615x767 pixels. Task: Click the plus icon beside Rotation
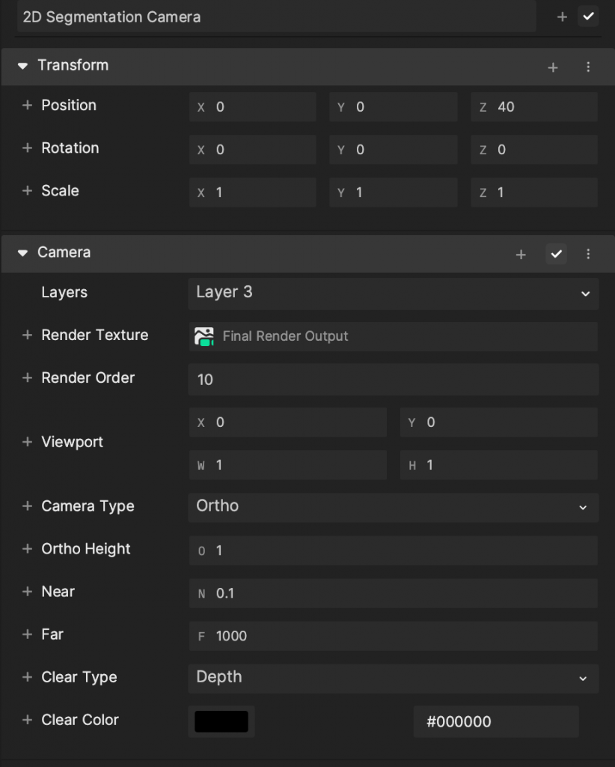click(x=28, y=148)
